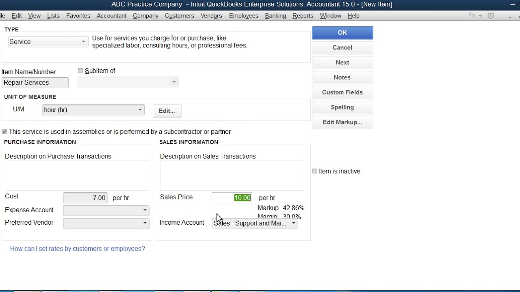Screen dimensions: 520x292
Task: Open the Employees menu
Action: coord(244,16)
